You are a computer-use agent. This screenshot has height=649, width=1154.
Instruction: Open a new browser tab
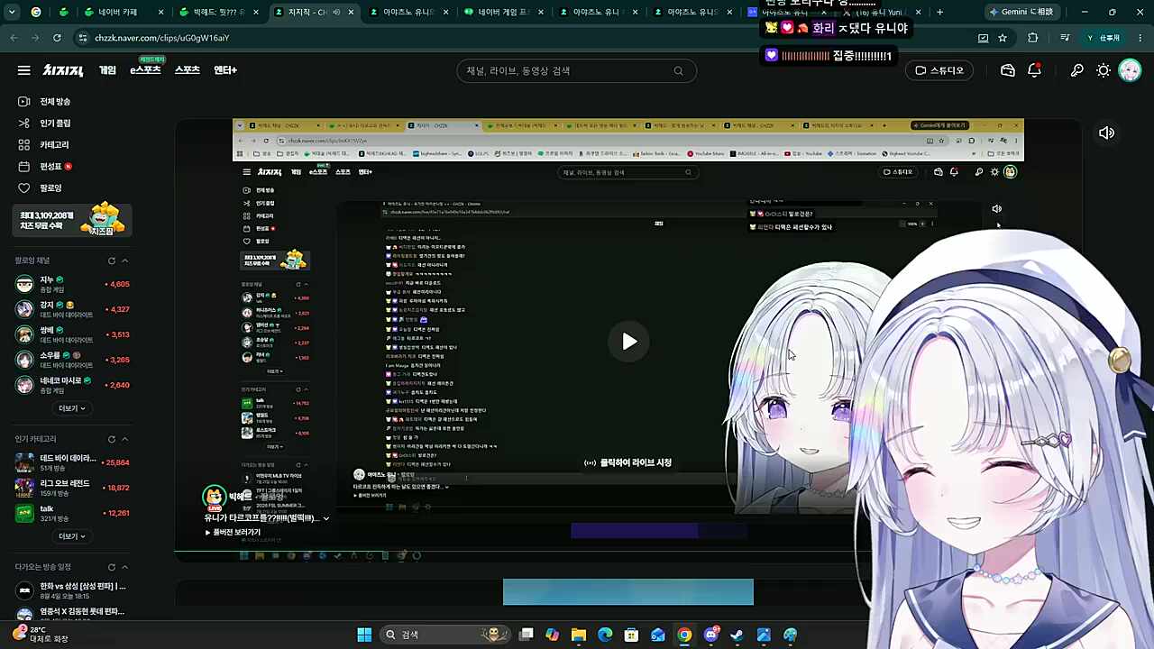click(x=939, y=13)
